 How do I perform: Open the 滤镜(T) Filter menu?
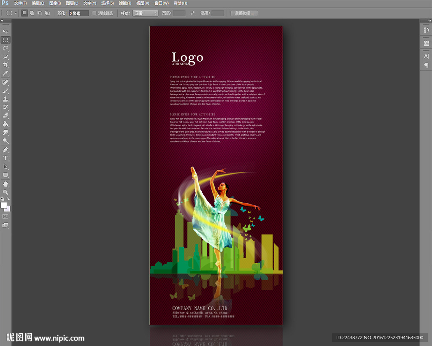coord(124,3)
